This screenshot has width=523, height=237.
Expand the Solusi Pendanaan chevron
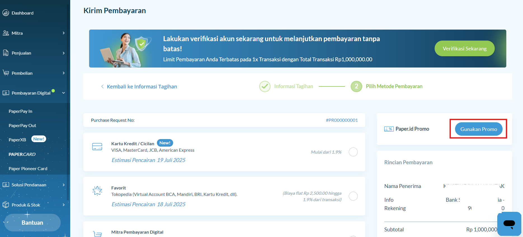click(64, 185)
